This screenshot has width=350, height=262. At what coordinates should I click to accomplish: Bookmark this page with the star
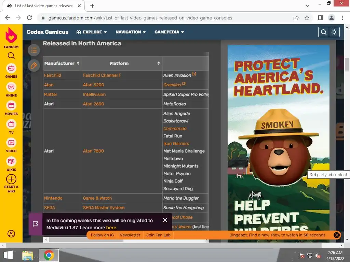click(x=307, y=18)
